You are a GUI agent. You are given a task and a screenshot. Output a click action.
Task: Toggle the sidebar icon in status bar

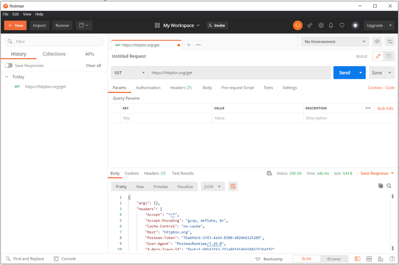[x=358, y=259]
